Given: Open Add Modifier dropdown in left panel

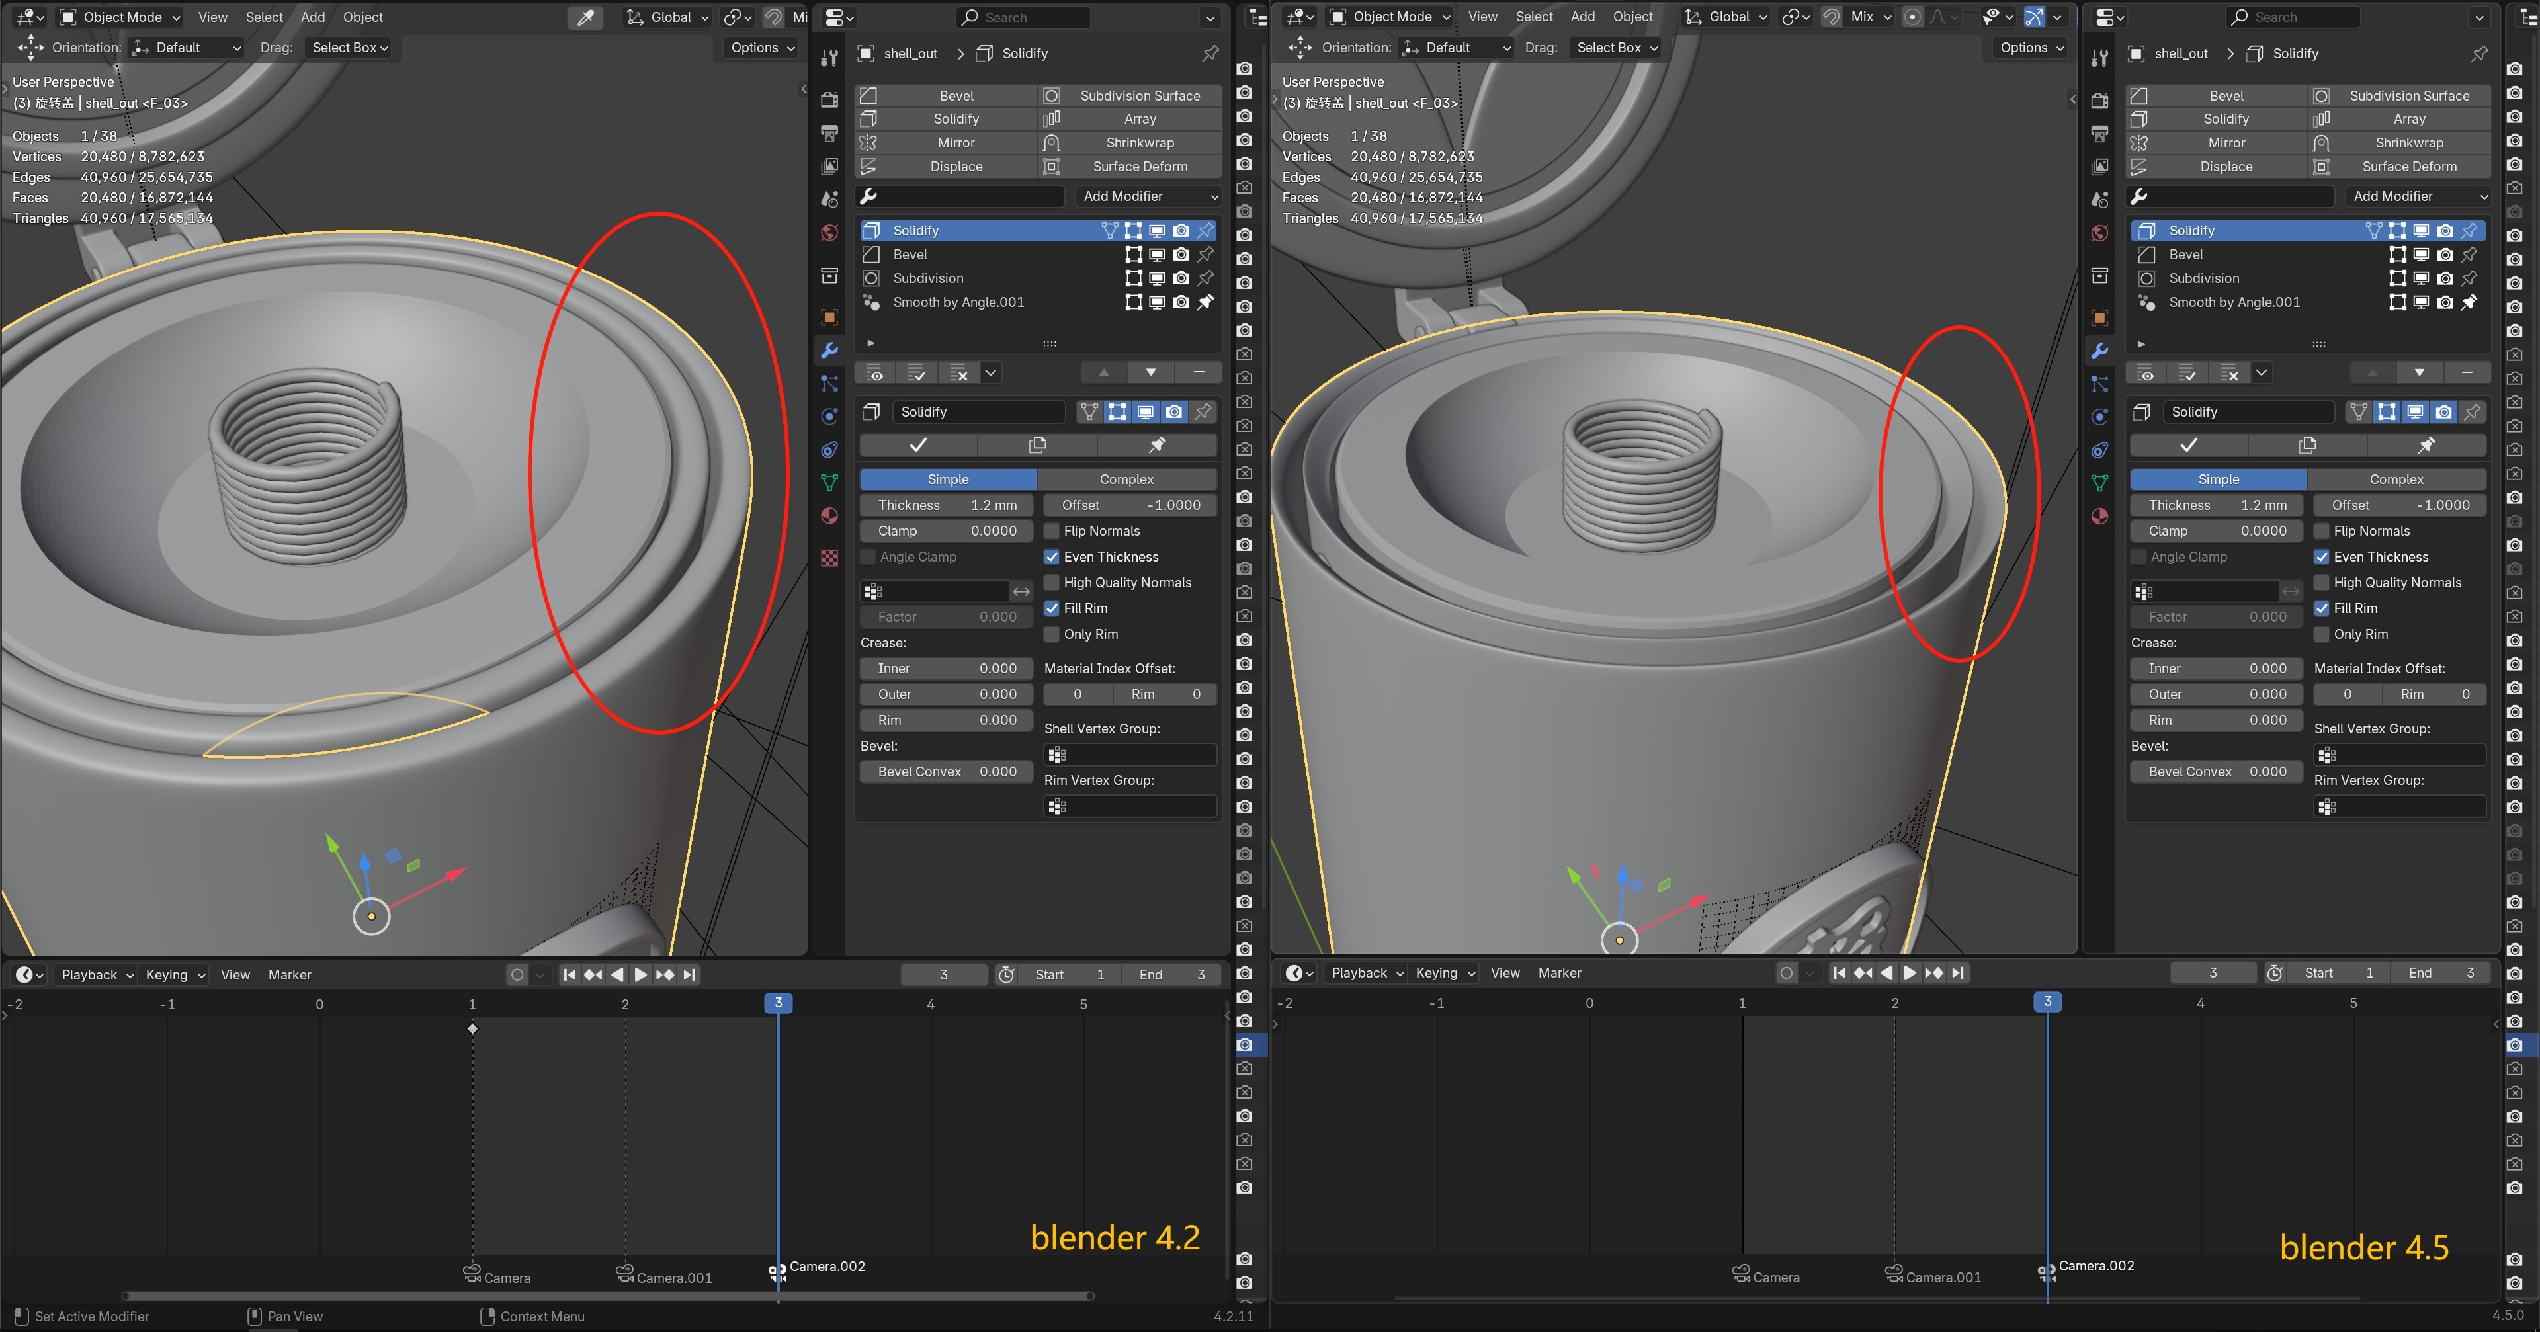Looking at the screenshot, I should (x=1149, y=196).
